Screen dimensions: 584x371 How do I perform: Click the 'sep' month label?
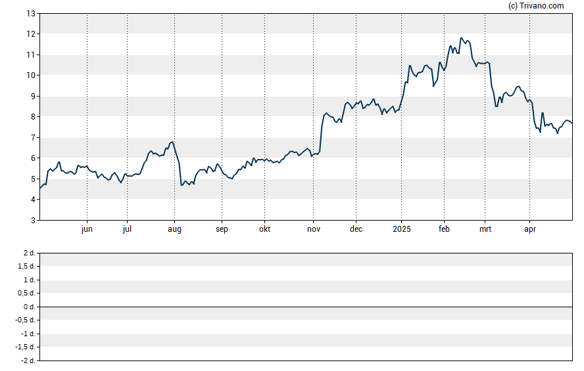click(222, 229)
